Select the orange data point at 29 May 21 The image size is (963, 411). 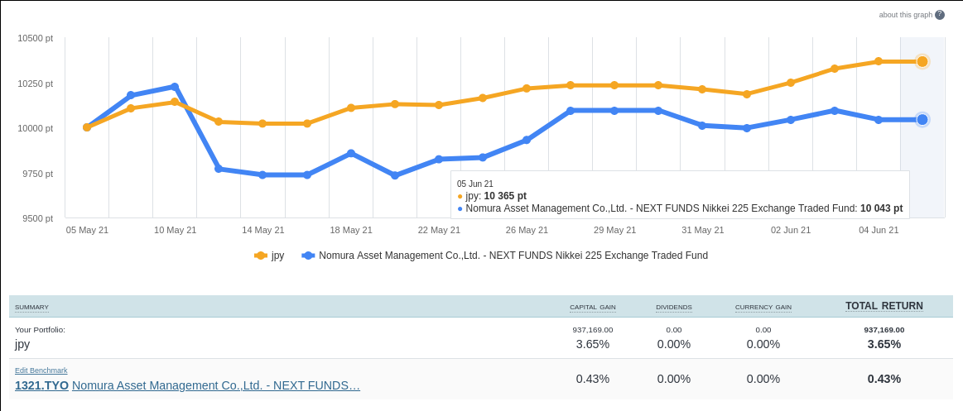coord(614,85)
